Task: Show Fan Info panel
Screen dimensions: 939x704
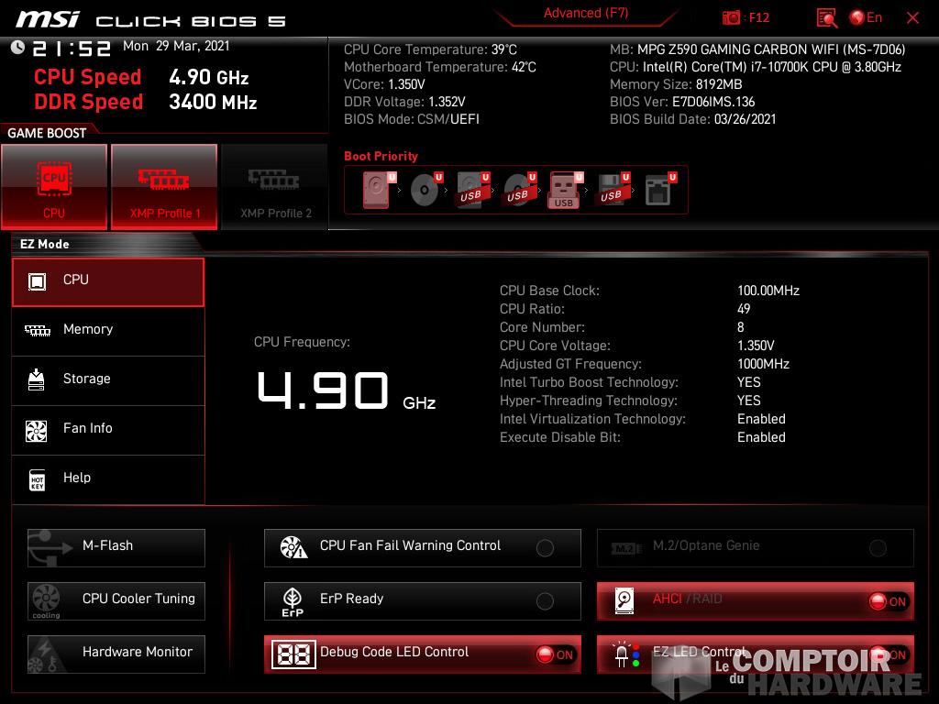Action: click(x=108, y=429)
